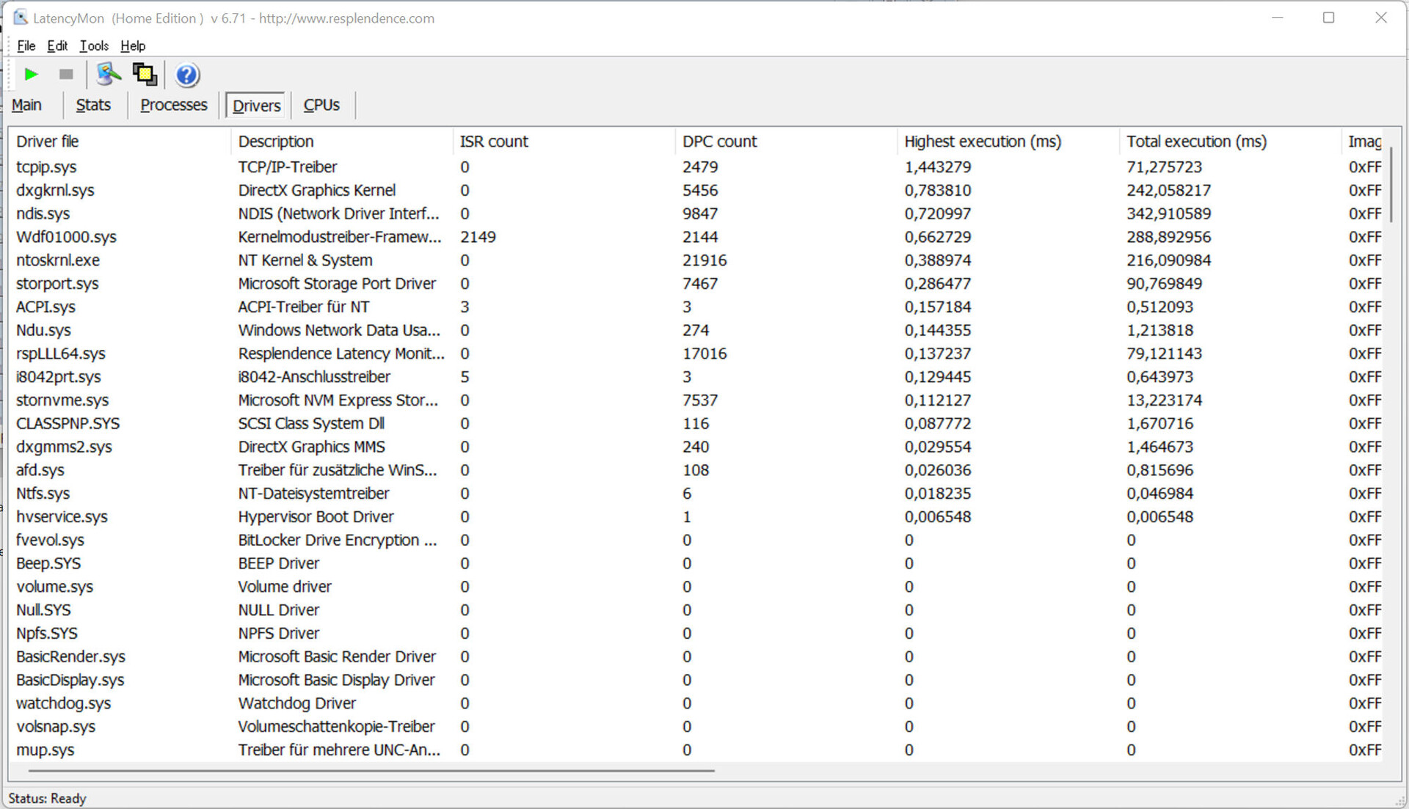Switch to the Main tab
Screen dimensions: 1409x809
point(26,105)
